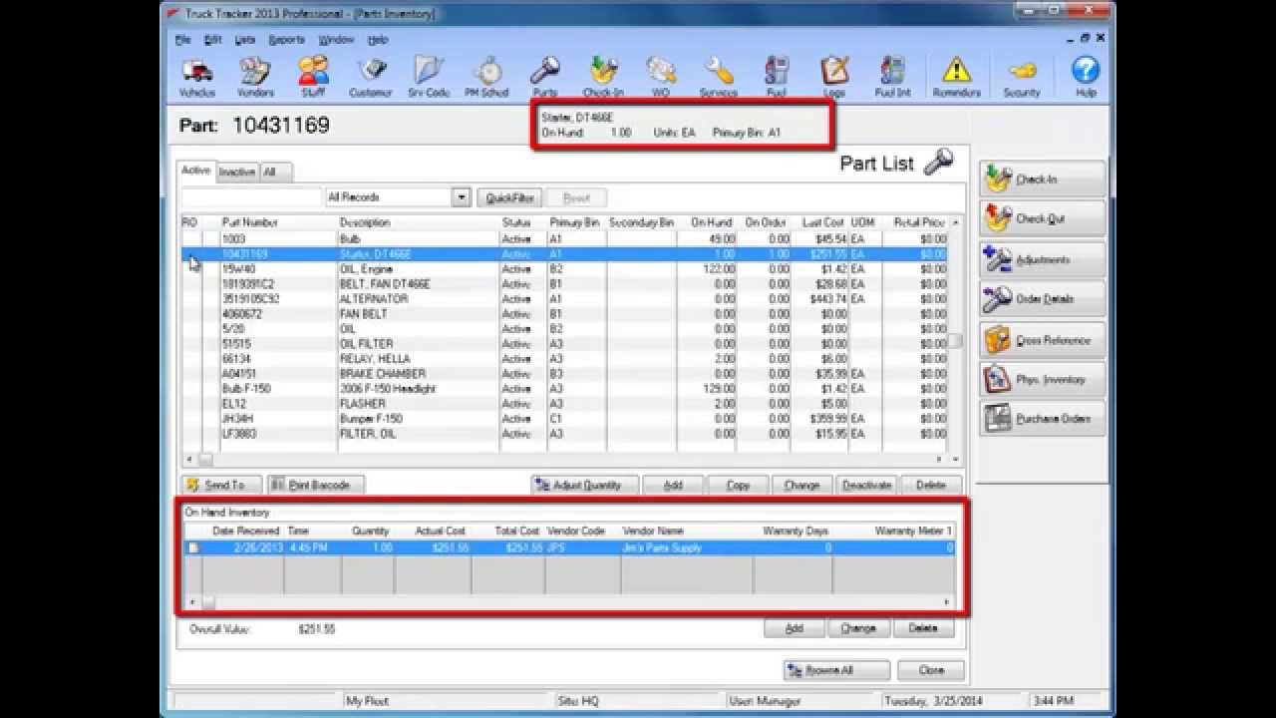Click the Deactivate button
The width and height of the screenshot is (1276, 718).
[866, 485]
